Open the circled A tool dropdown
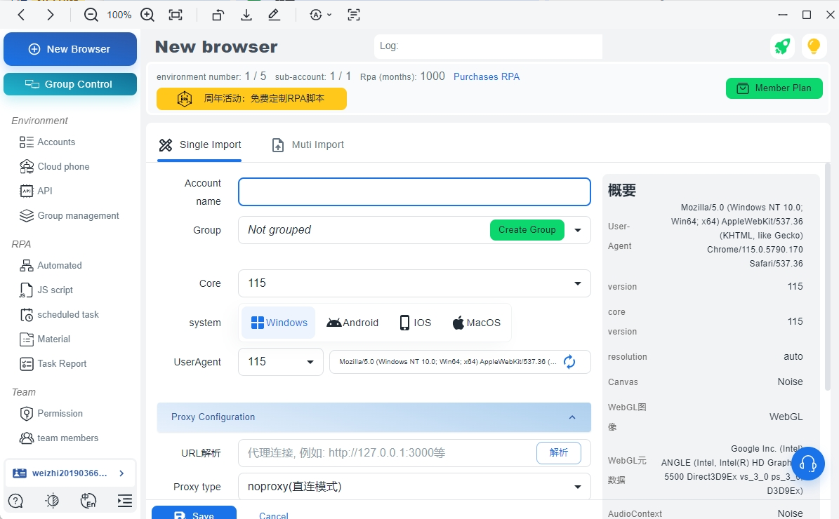Viewport: 839px width, 519px height. point(321,15)
